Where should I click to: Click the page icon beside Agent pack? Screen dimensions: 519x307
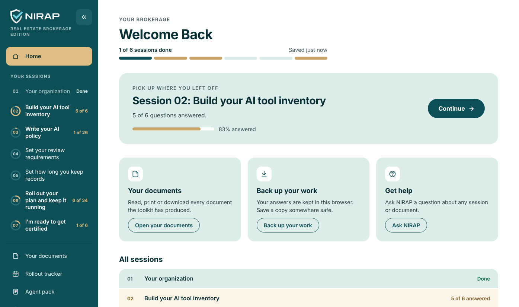[16, 292]
